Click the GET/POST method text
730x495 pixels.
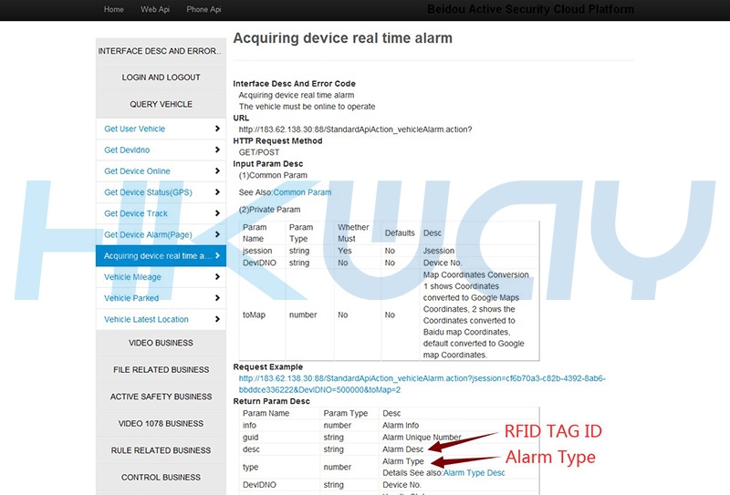coord(259,152)
